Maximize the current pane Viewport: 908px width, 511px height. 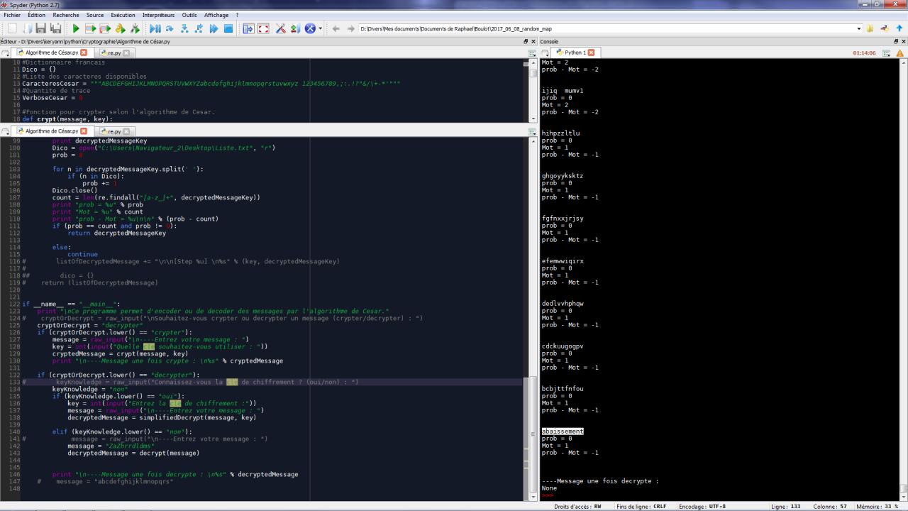[248, 28]
